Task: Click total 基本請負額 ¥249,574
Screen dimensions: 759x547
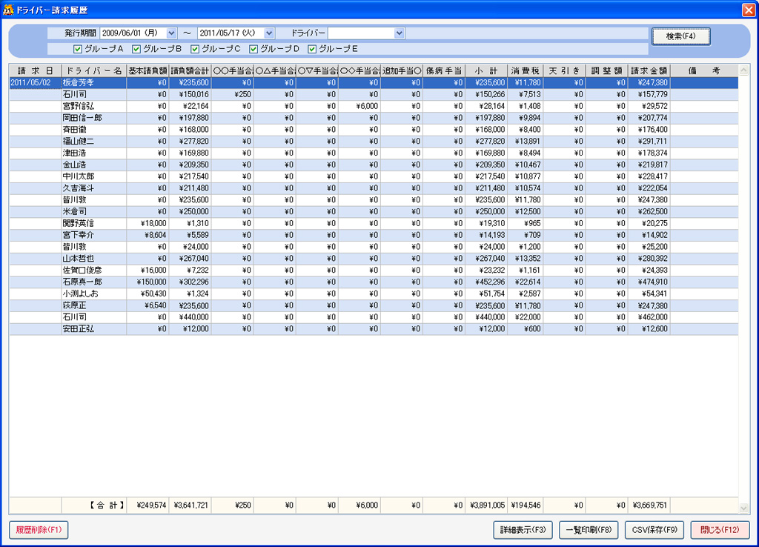Action: pyautogui.click(x=148, y=505)
